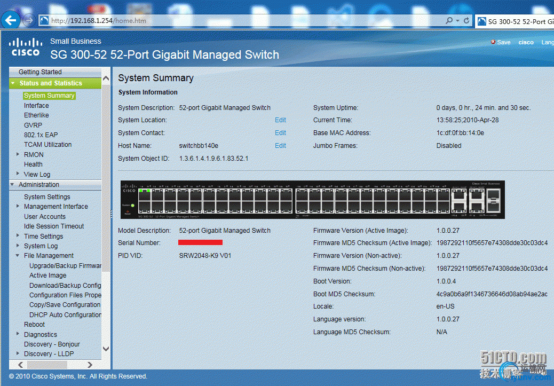
Task: Expand Discovery - LLDP node arrow
Action: (18, 353)
